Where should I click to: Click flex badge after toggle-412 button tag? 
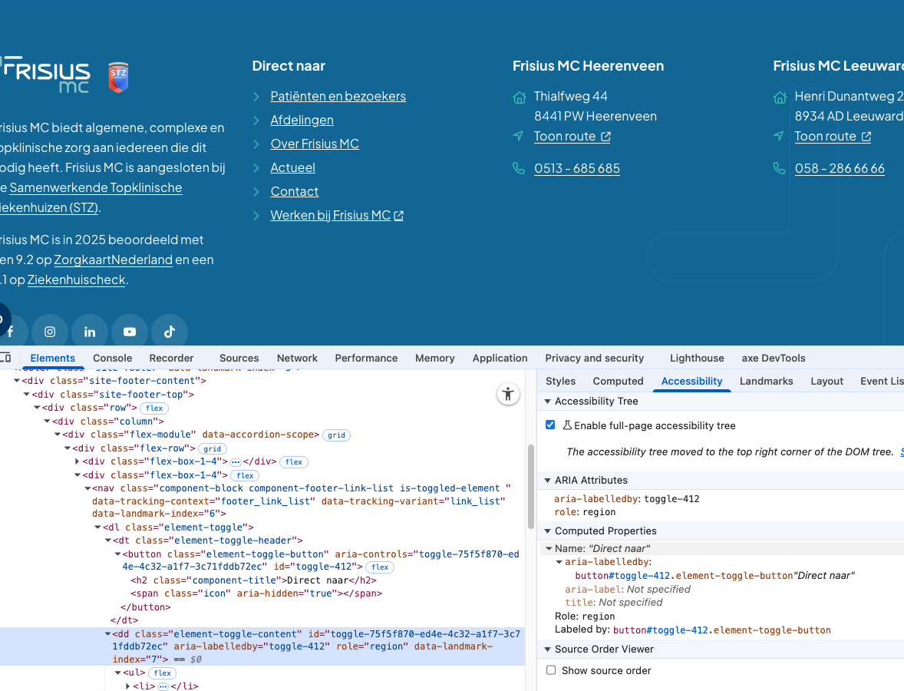click(x=380, y=567)
